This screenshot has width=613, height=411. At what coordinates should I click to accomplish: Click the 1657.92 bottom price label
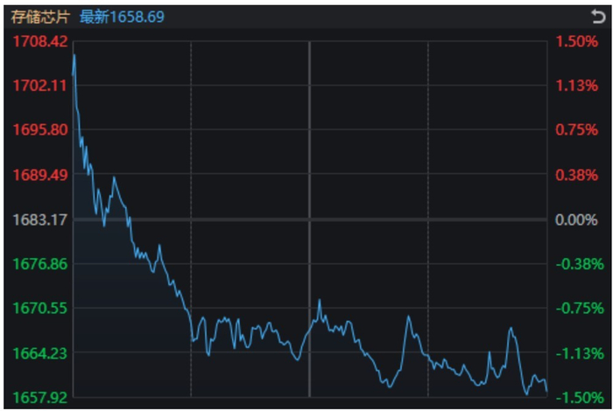click(40, 398)
